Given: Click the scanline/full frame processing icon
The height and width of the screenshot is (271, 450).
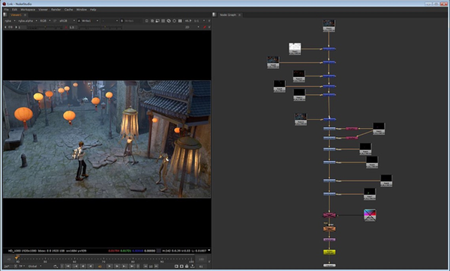Looking at the screenshot, I should point(163,21).
